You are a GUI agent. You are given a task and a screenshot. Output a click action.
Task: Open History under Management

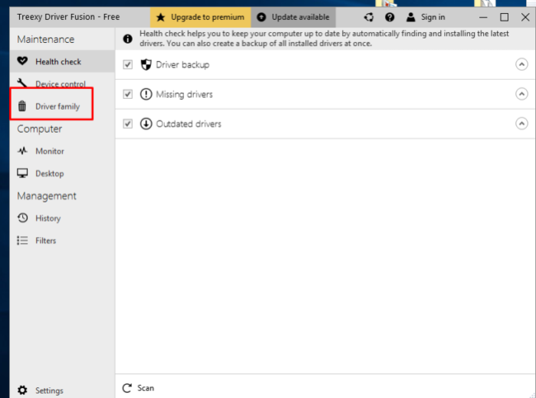point(62,218)
